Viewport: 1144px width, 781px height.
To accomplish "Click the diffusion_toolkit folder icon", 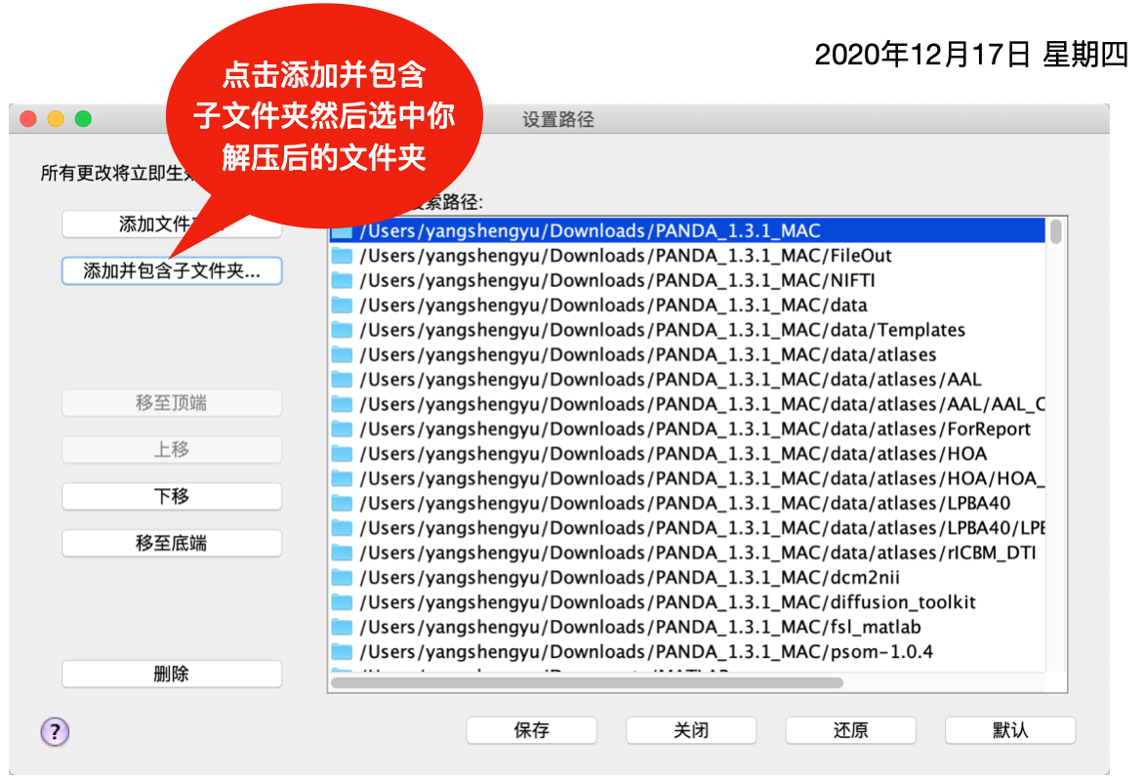I will (342, 602).
